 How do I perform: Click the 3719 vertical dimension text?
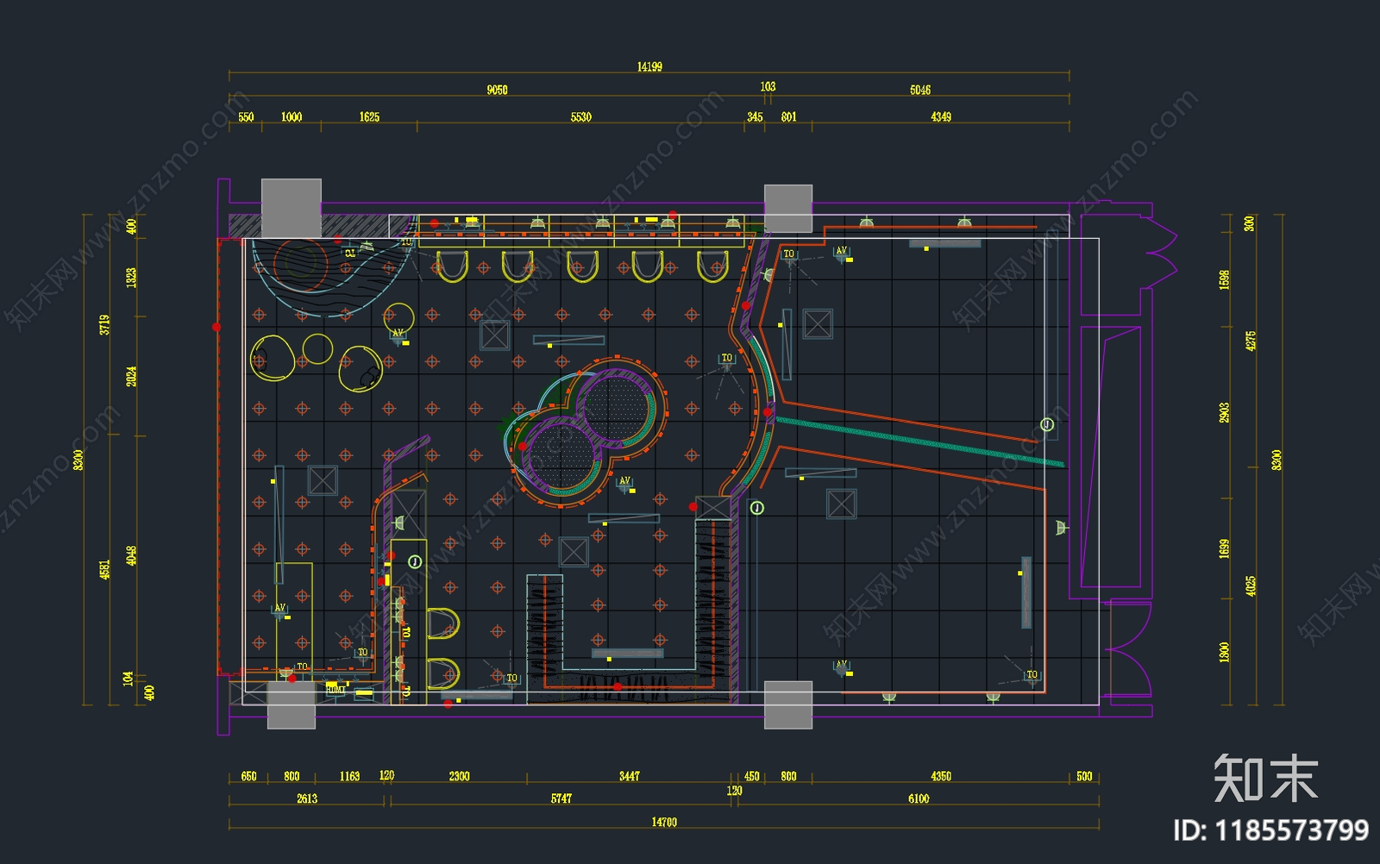(104, 325)
